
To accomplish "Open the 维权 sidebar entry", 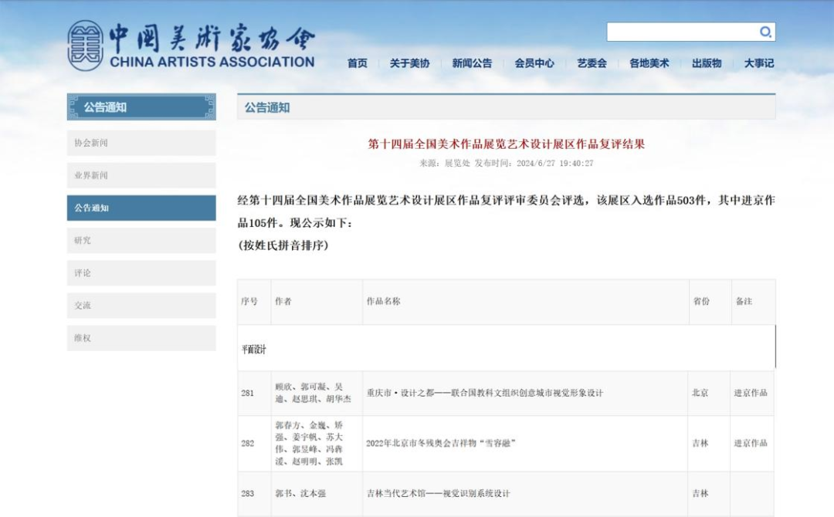I will coord(141,338).
